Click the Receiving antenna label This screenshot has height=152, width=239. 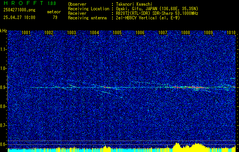click(x=87, y=18)
